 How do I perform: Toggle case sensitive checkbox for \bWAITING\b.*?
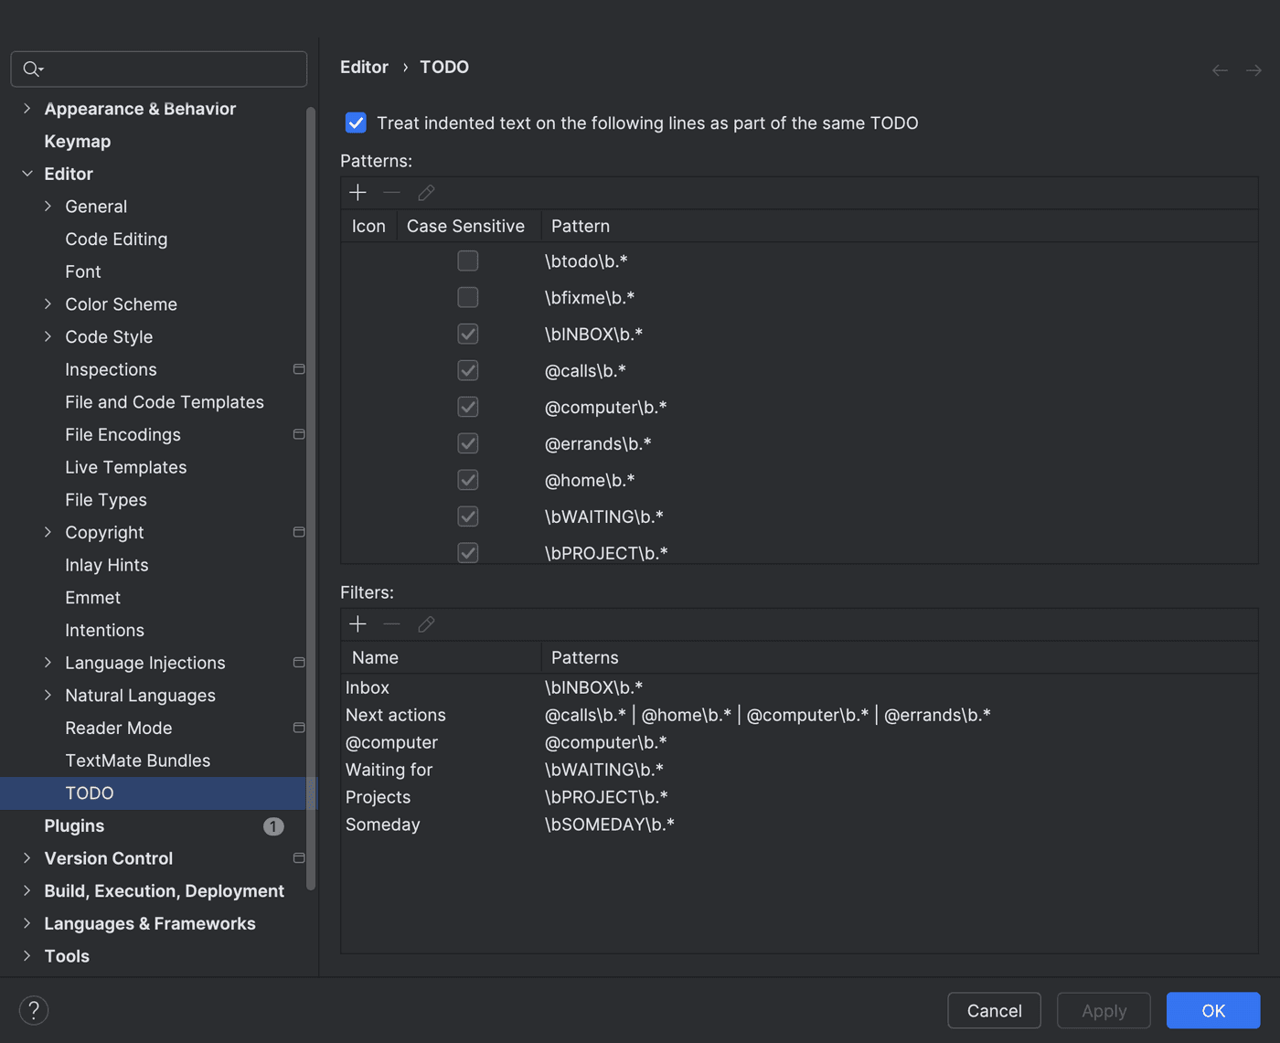point(468,516)
